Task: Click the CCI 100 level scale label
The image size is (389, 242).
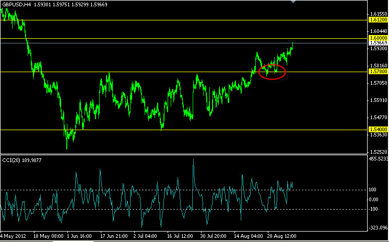Action: [x=374, y=190]
